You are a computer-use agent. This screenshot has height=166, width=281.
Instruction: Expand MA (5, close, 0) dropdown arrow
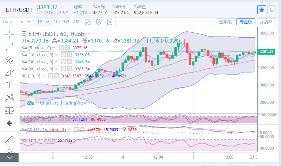[54, 48]
